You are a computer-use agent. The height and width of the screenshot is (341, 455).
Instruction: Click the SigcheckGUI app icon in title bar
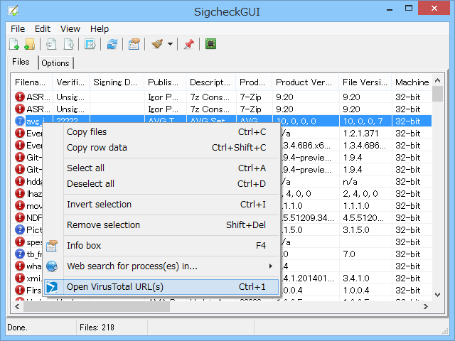click(14, 11)
